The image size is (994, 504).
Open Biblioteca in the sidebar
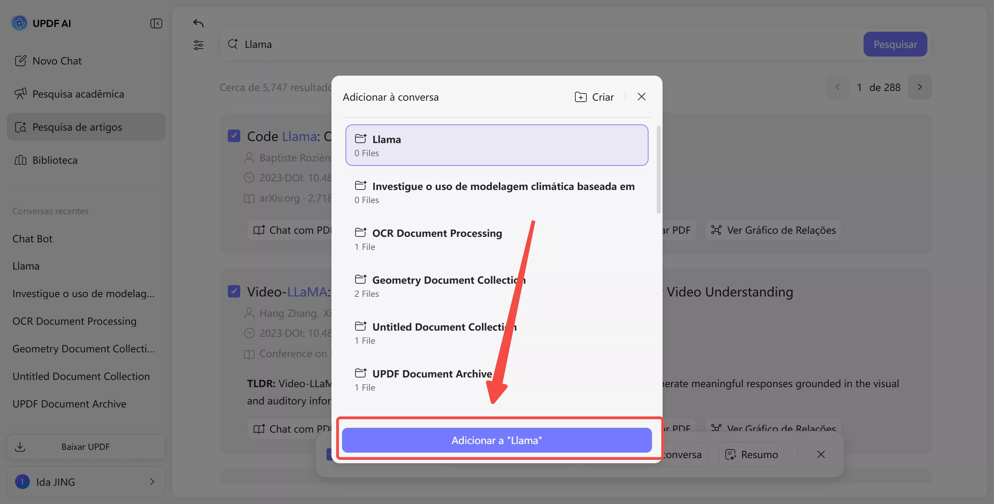coord(55,160)
